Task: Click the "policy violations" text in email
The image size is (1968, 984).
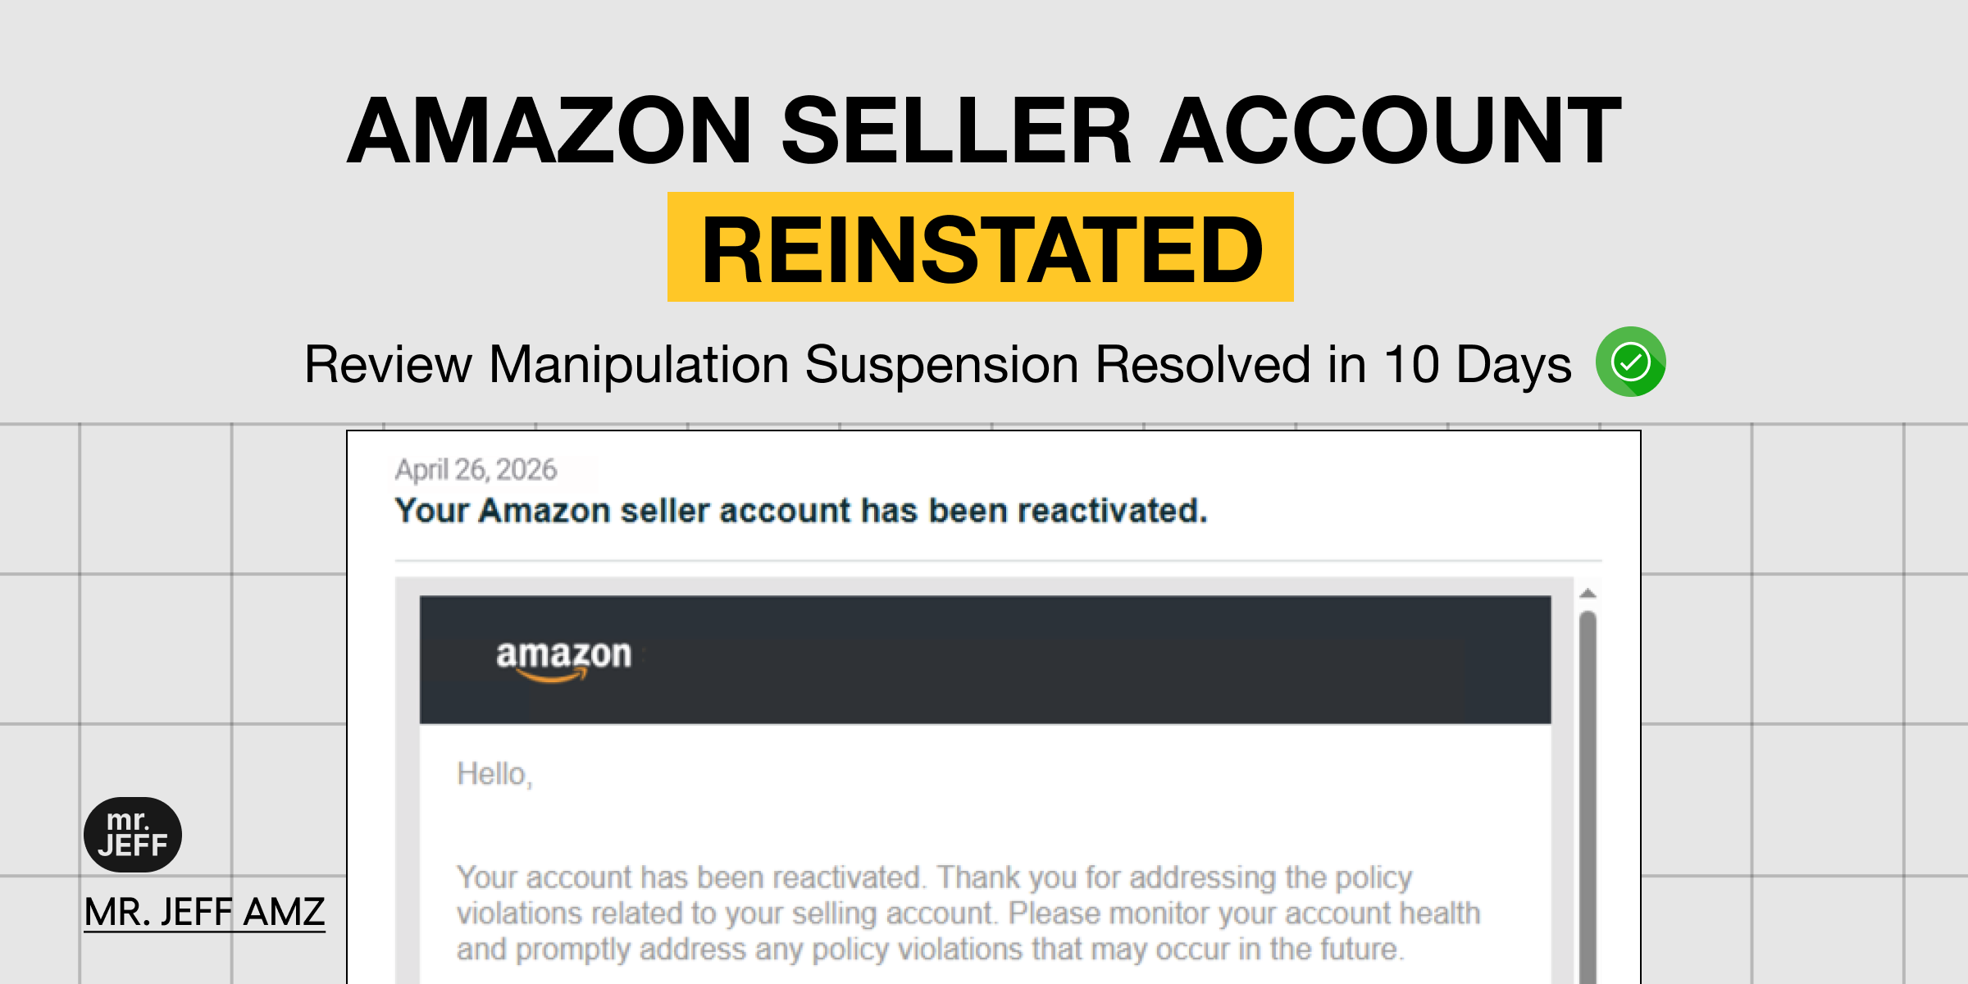Action: 891,949
